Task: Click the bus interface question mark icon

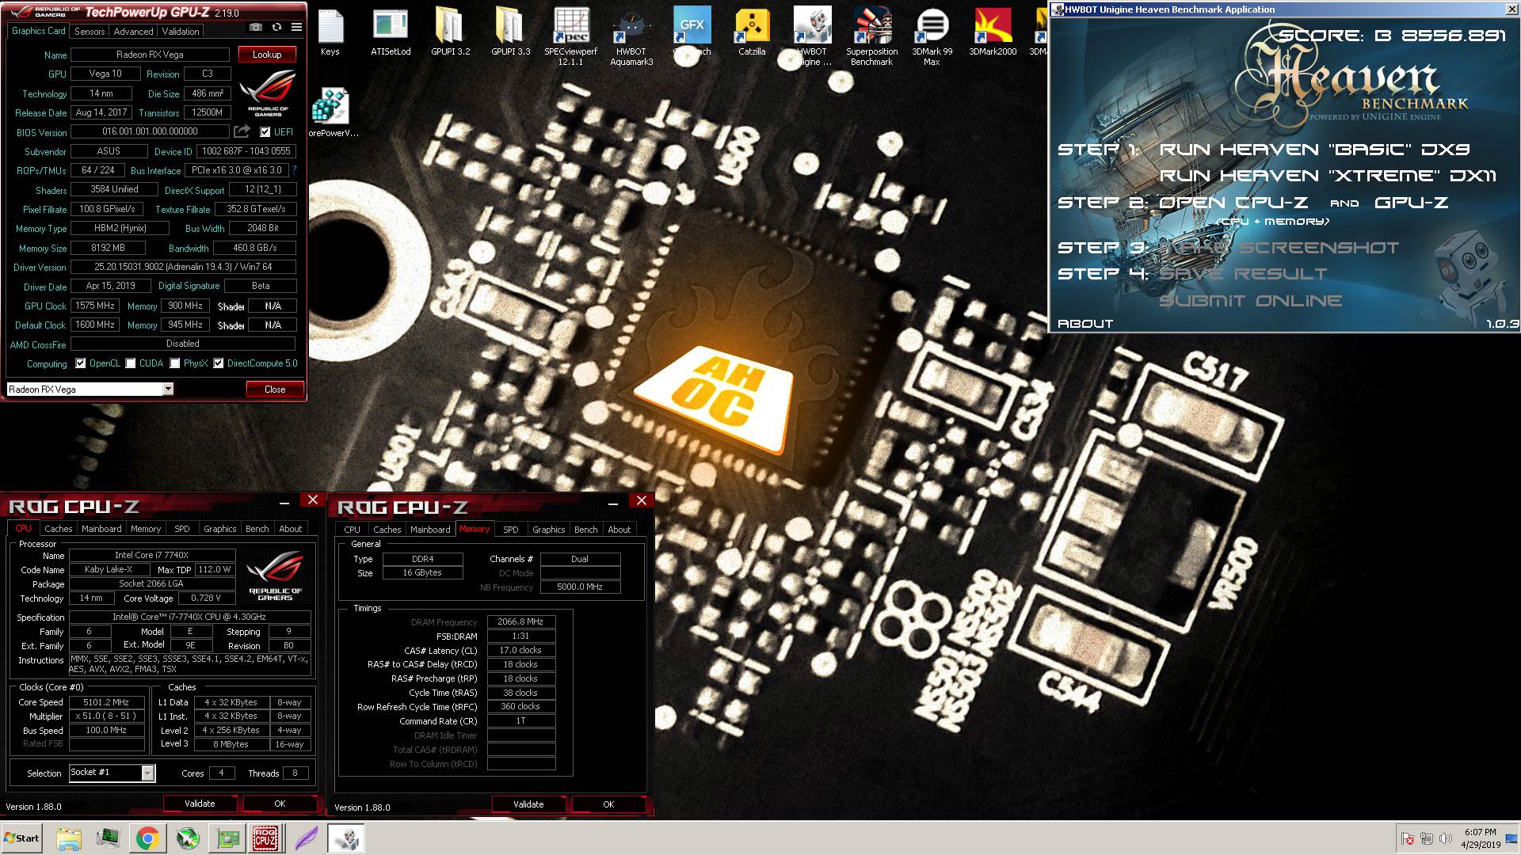Action: tap(294, 170)
